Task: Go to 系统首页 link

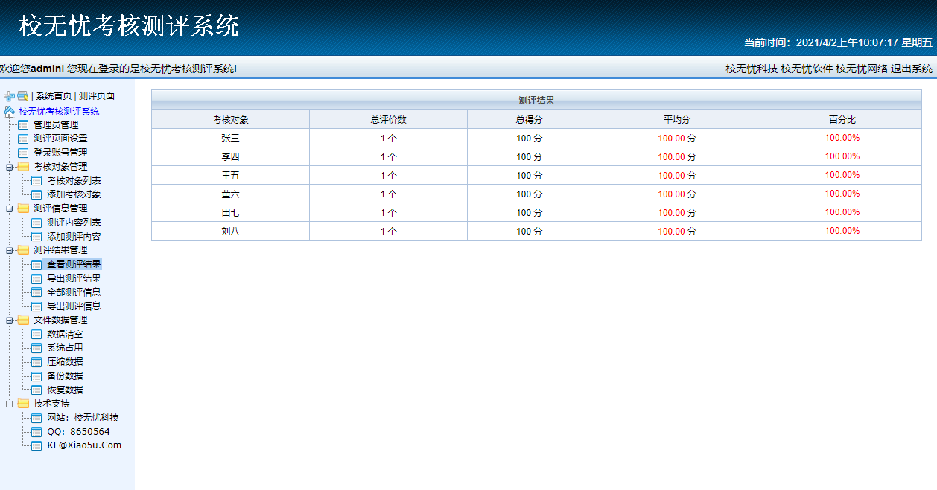Action: tap(54, 96)
